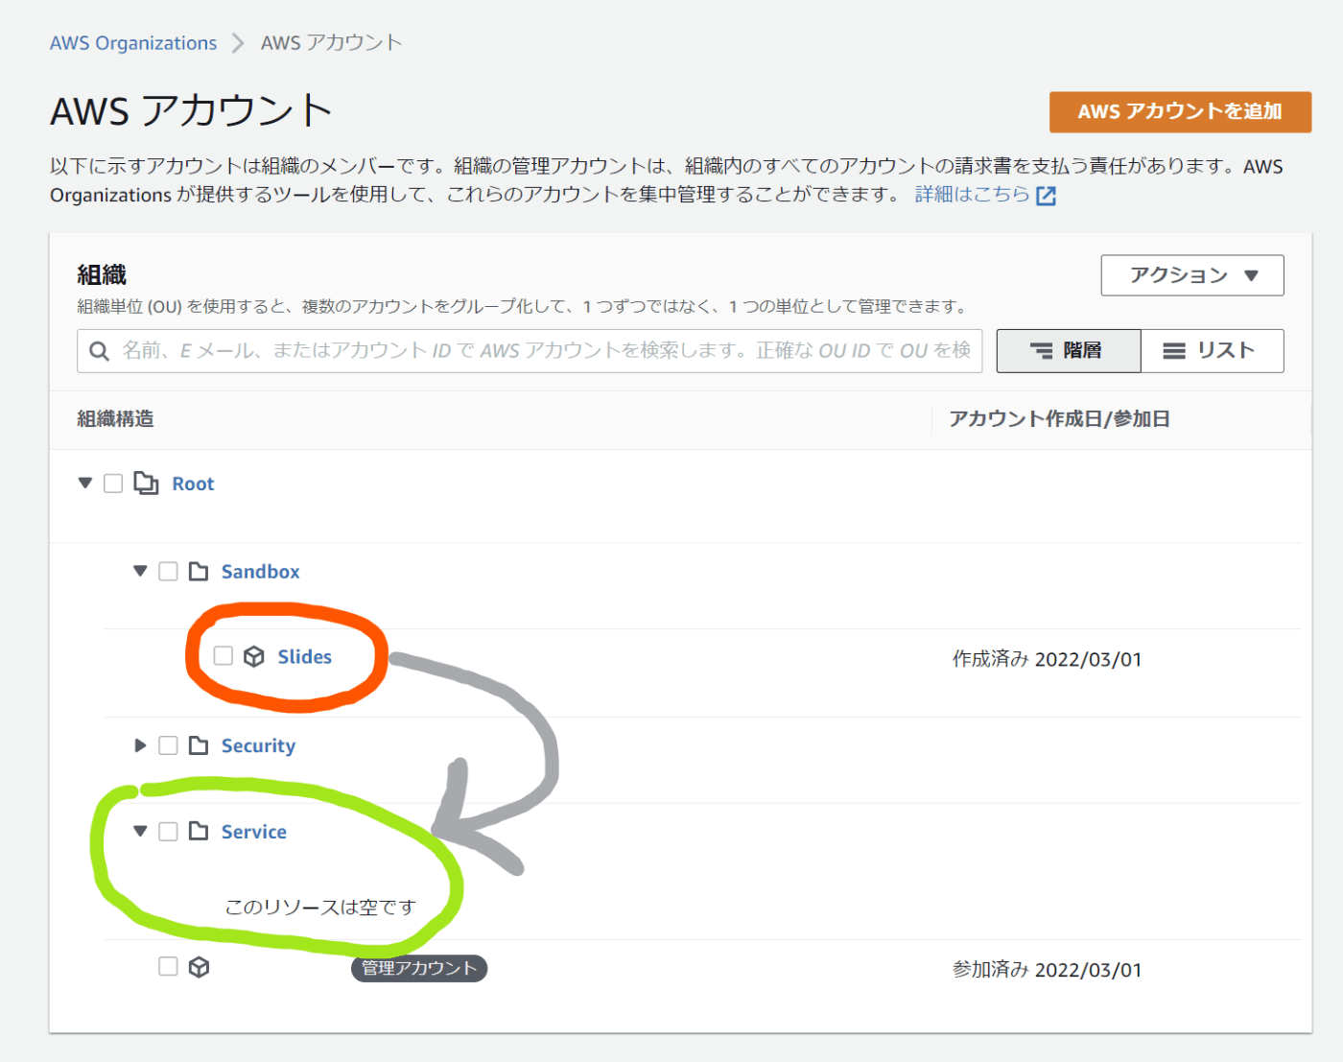Select the 管理アカウント row checkbox
Screen dimensions: 1343x1062
[x=168, y=966]
